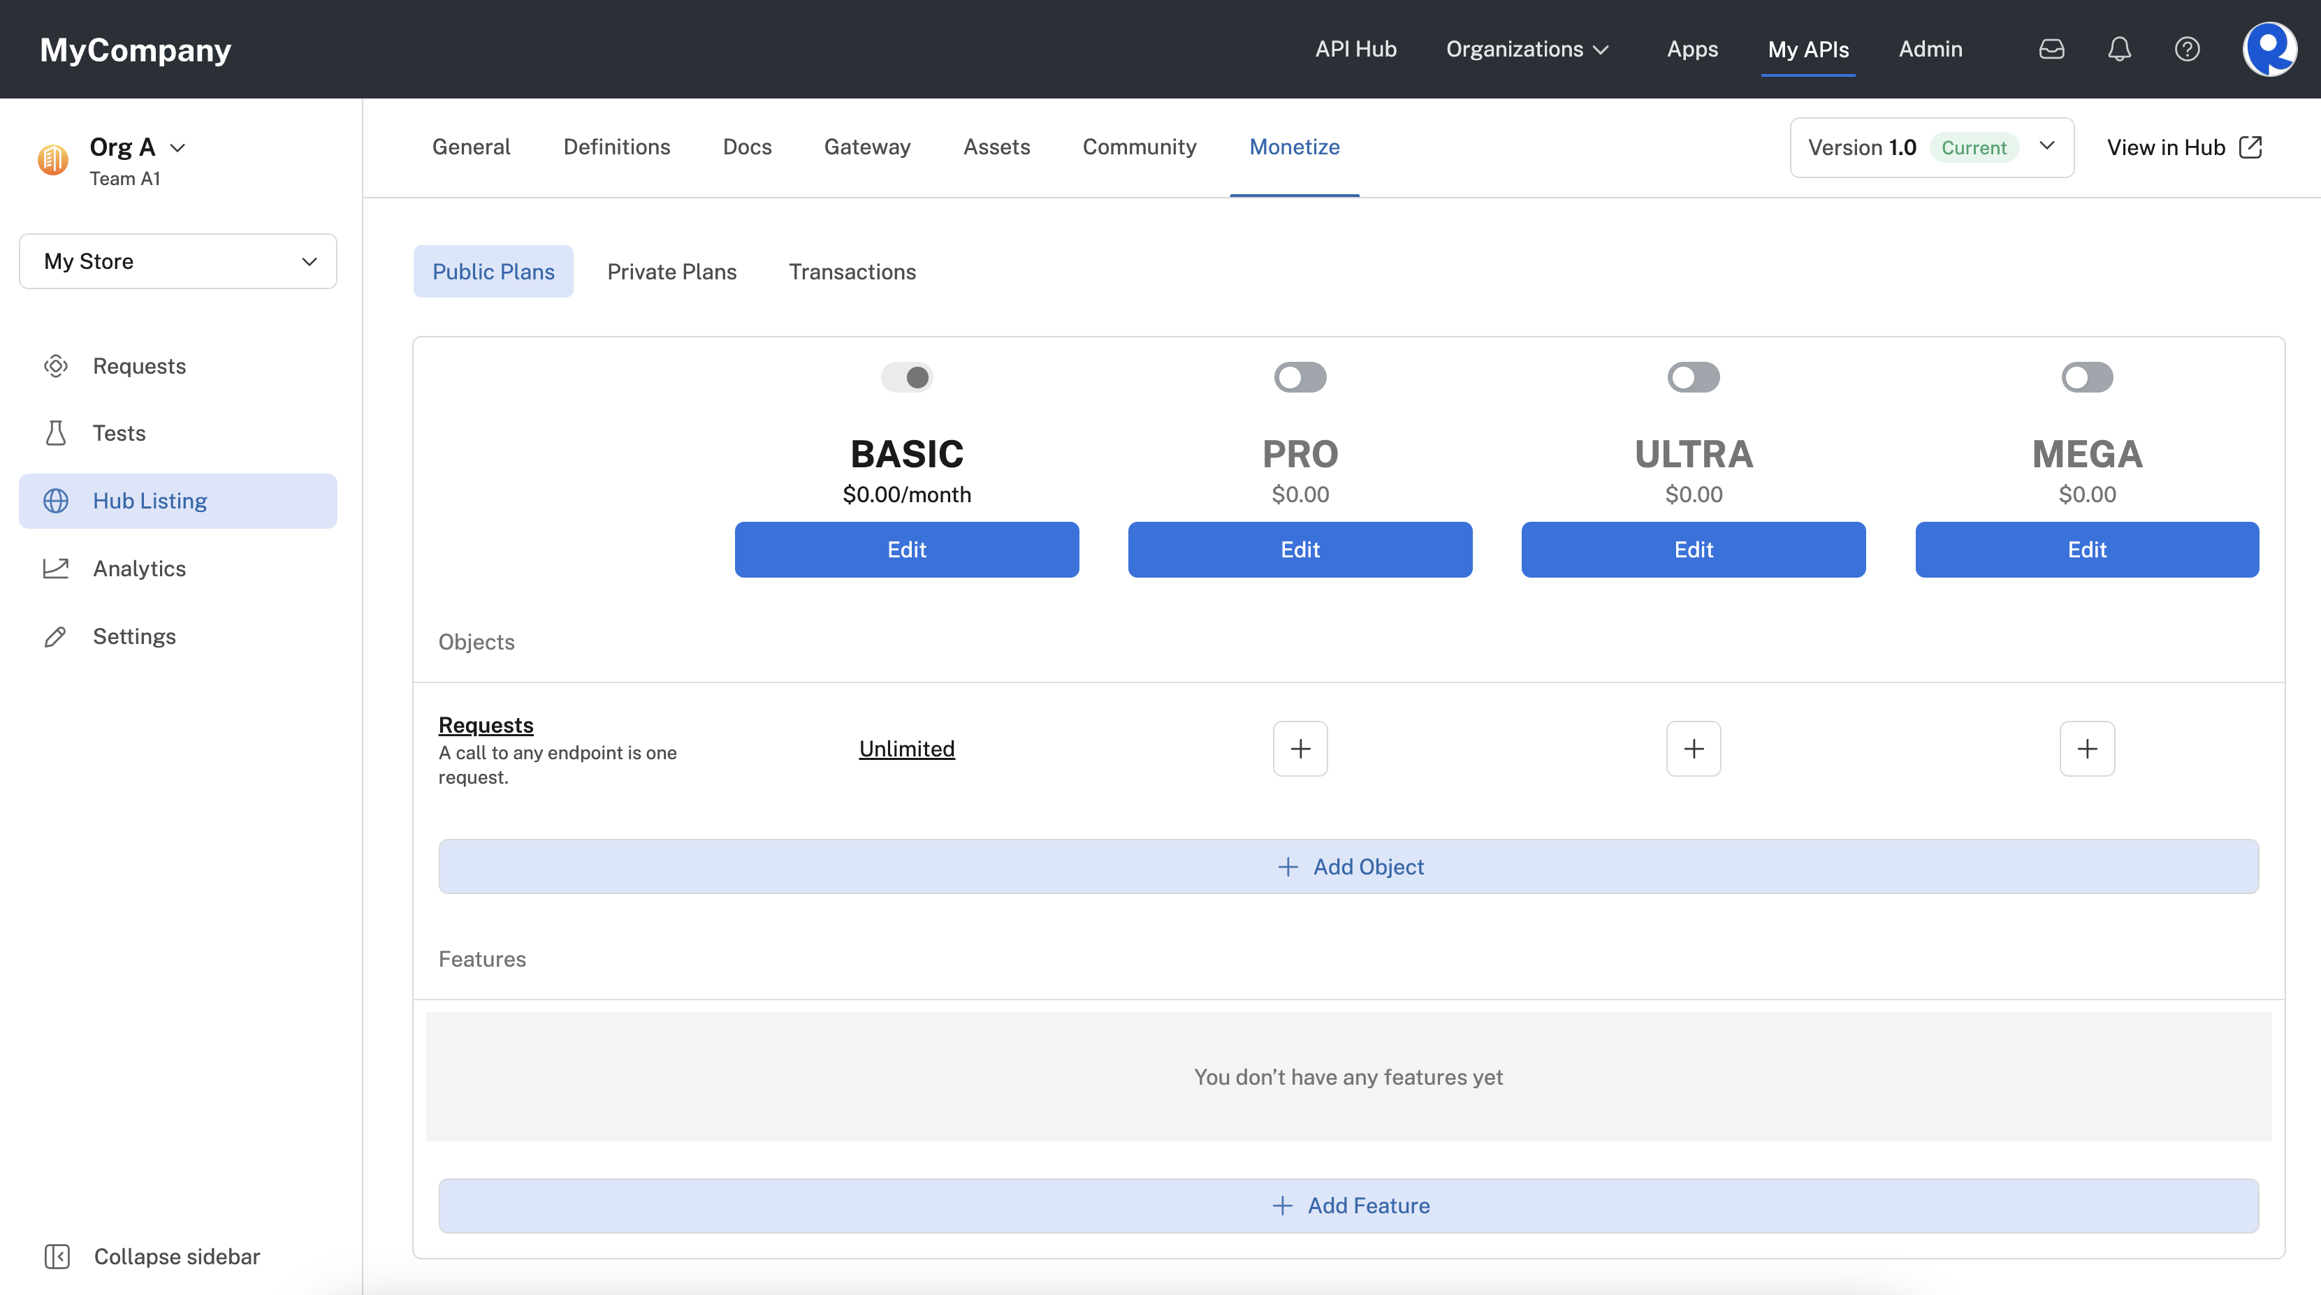Click the plus icon under ULTRA Requests
The width and height of the screenshot is (2321, 1295).
click(x=1693, y=747)
